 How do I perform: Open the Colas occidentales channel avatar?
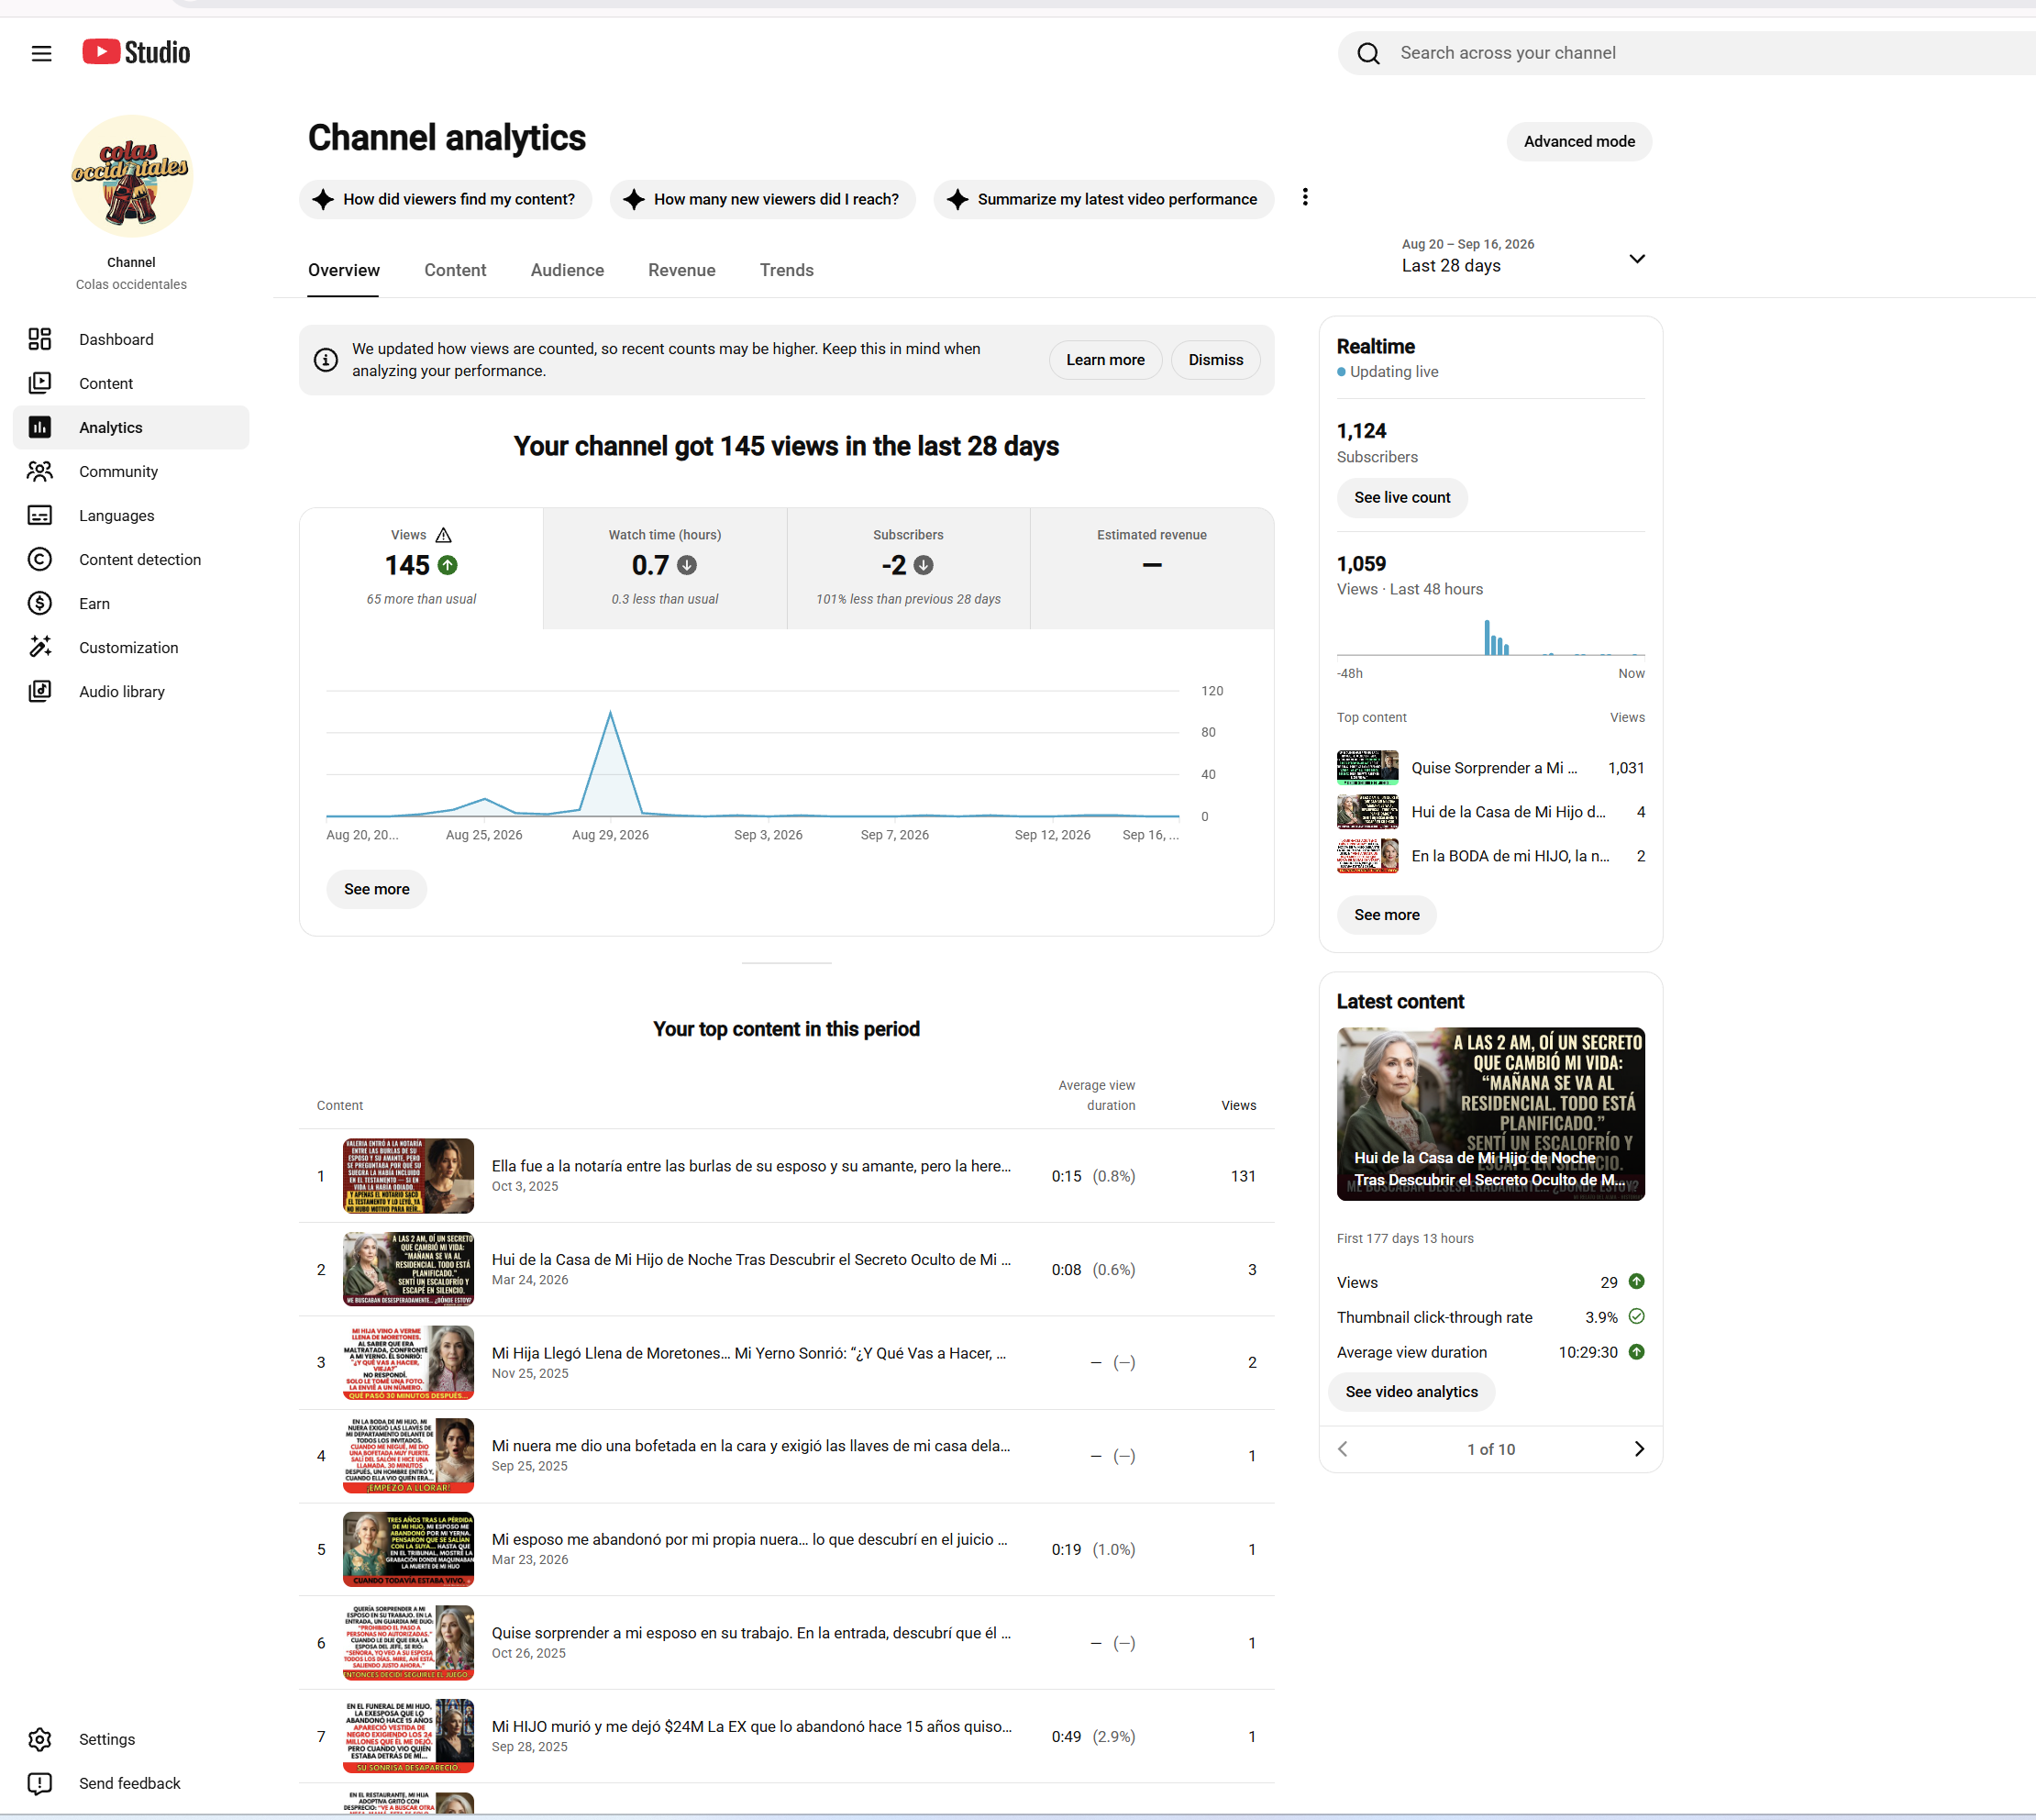(131, 176)
